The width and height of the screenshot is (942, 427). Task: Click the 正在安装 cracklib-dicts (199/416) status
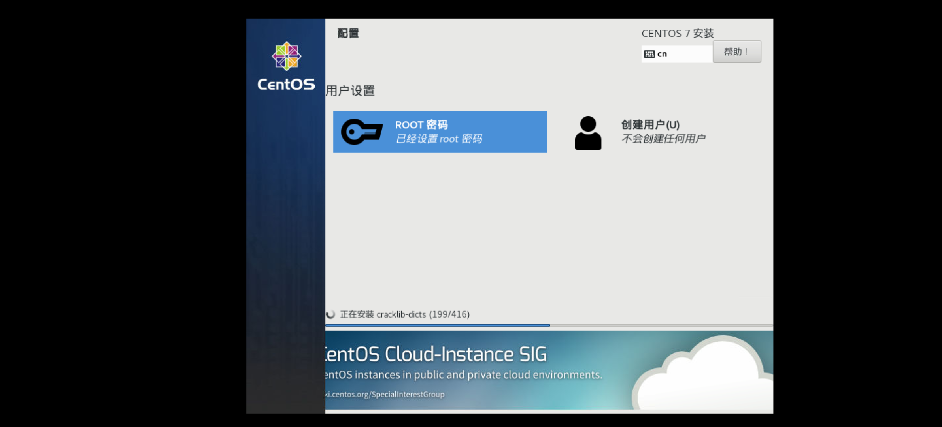click(x=405, y=314)
